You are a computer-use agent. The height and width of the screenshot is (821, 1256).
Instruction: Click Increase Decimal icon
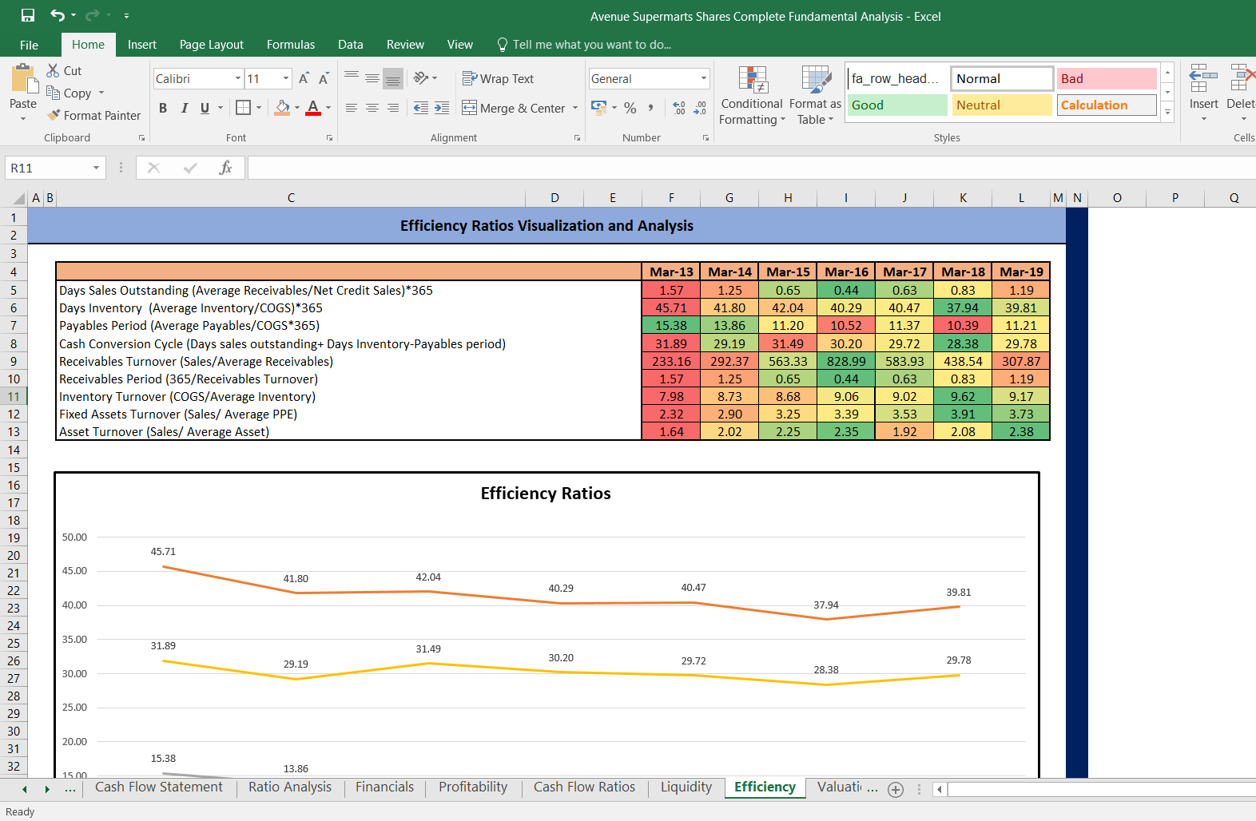pos(679,108)
